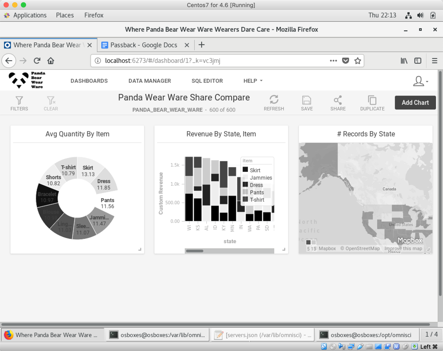This screenshot has height=351, width=443.
Task: Open the user account dropdown
Action: 421,81
